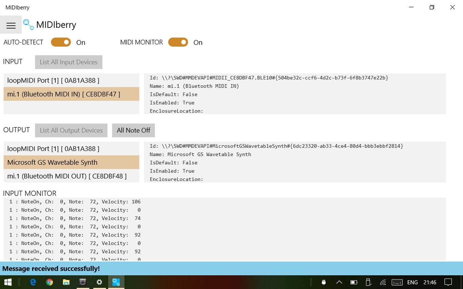Open Windows Settings via the gear taskbar icon
The image size is (463, 289).
[x=99, y=282]
